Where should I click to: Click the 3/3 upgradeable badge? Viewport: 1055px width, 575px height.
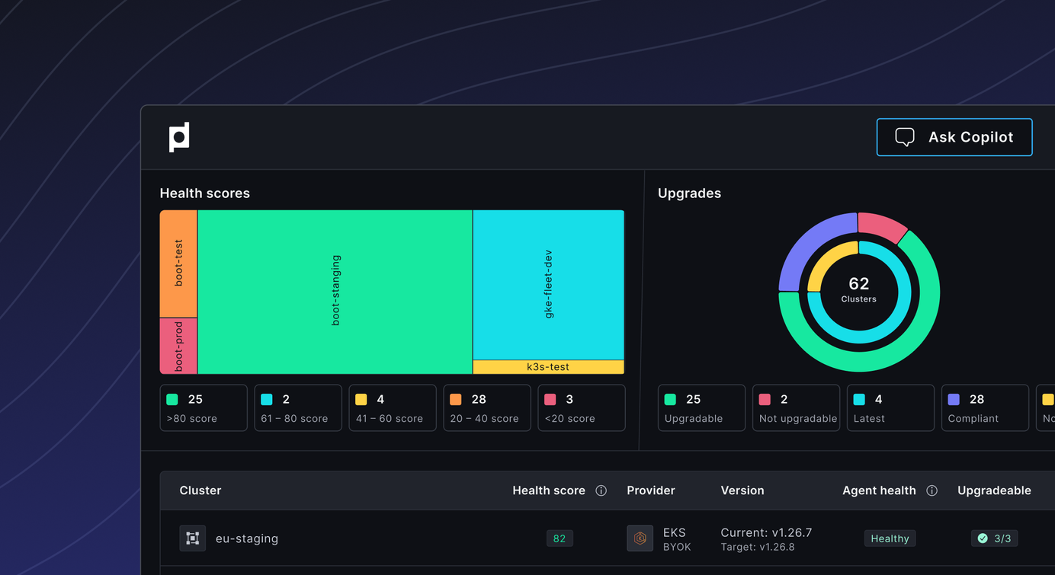[x=994, y=538]
